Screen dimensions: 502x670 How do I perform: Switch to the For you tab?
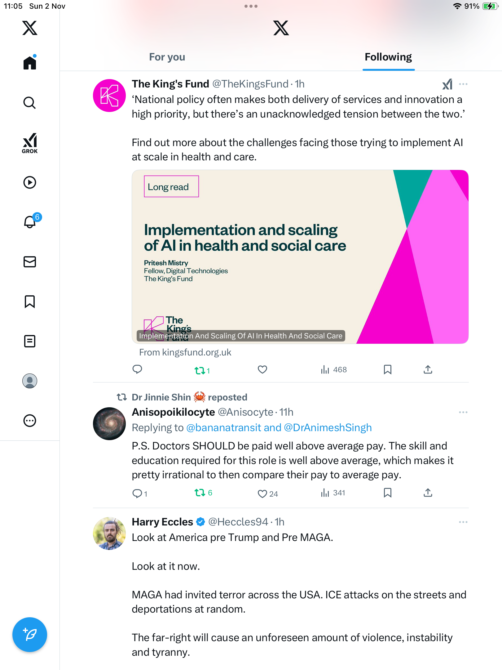coord(167,57)
